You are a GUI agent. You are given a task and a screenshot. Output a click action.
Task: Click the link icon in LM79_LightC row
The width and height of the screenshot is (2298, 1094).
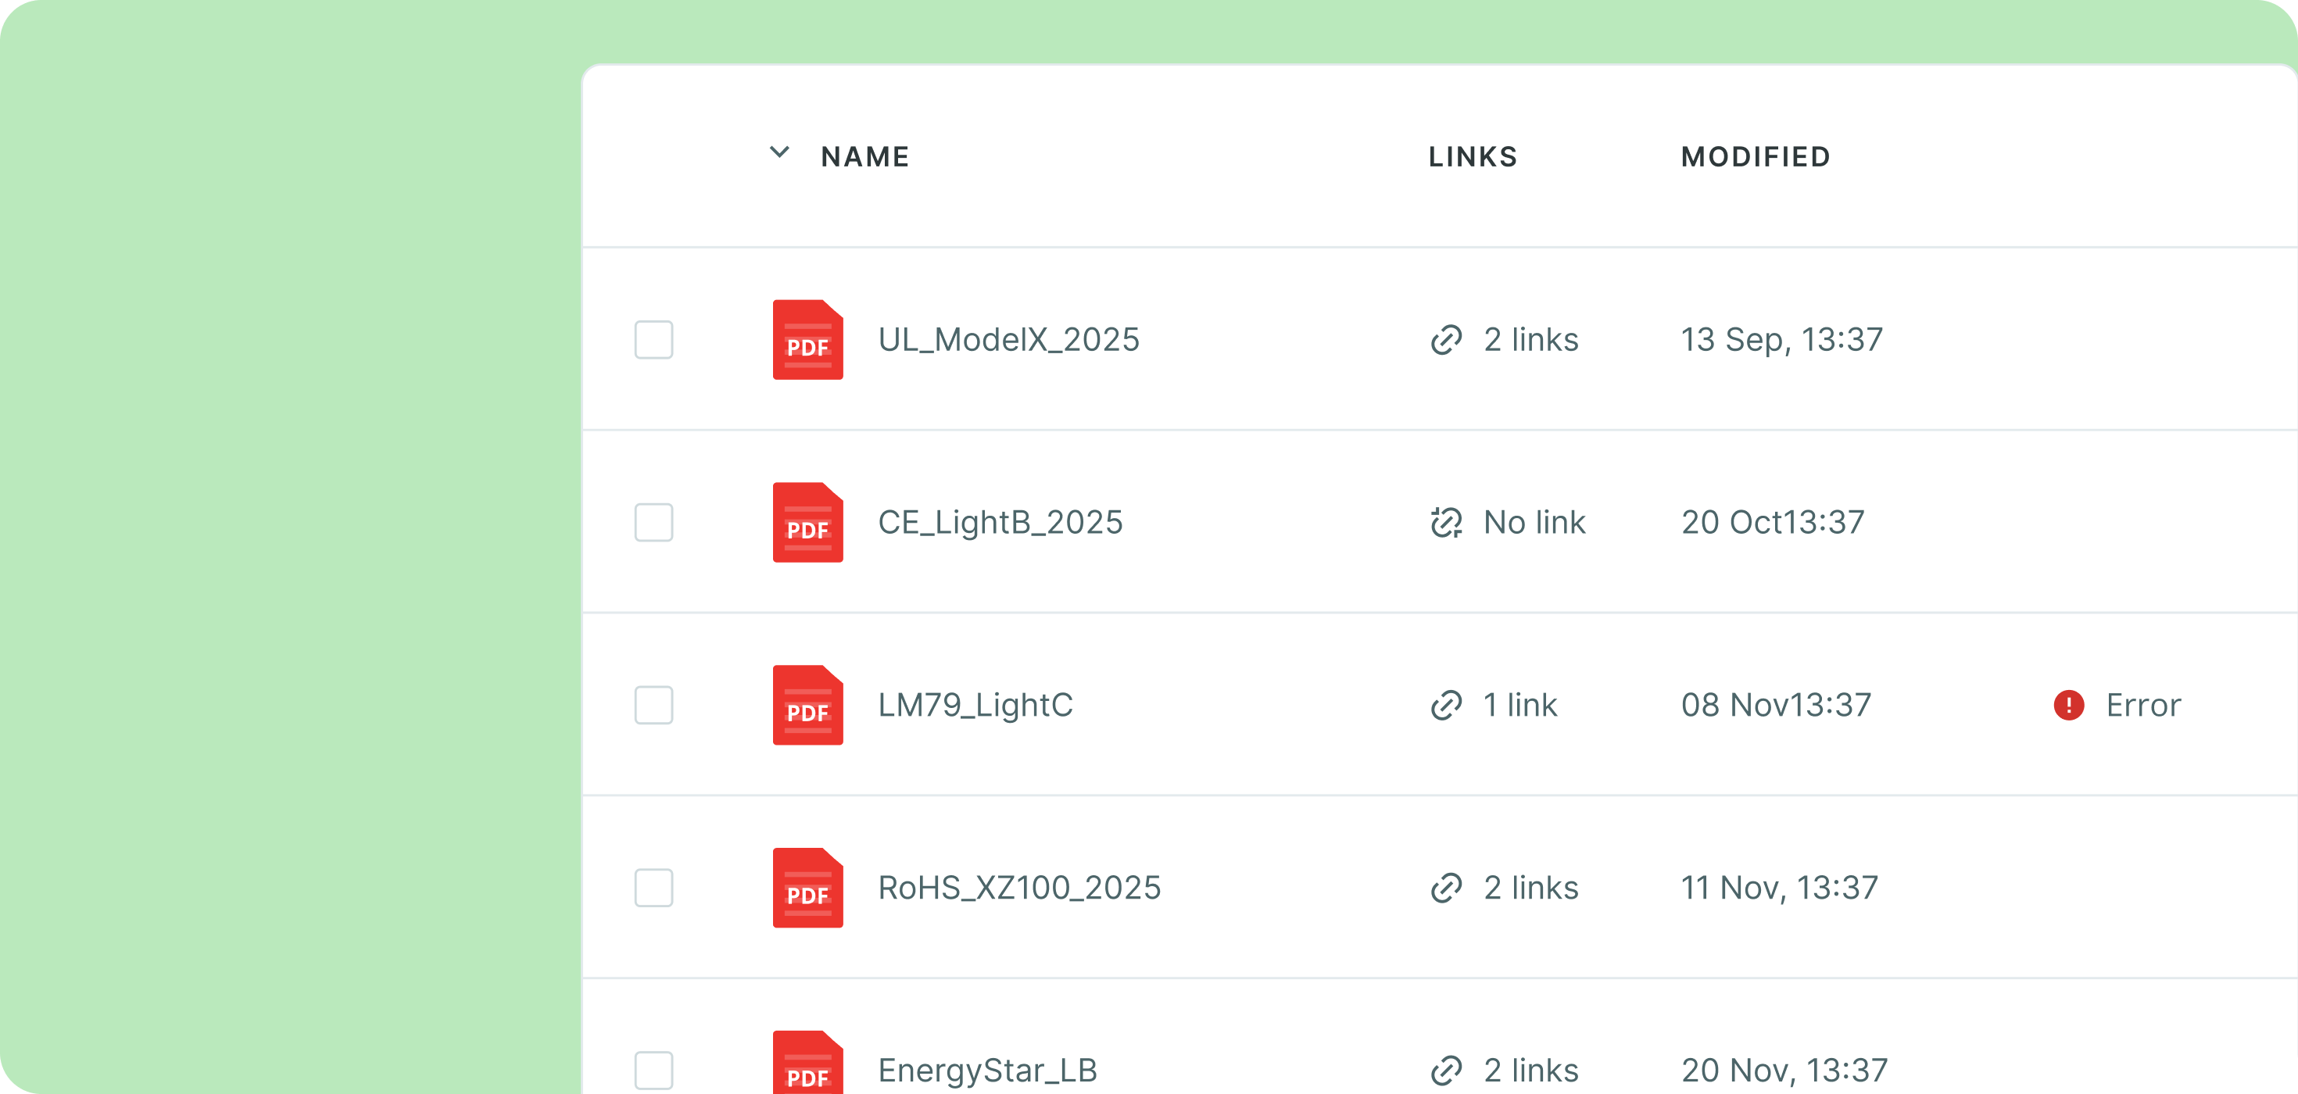pyautogui.click(x=1446, y=706)
